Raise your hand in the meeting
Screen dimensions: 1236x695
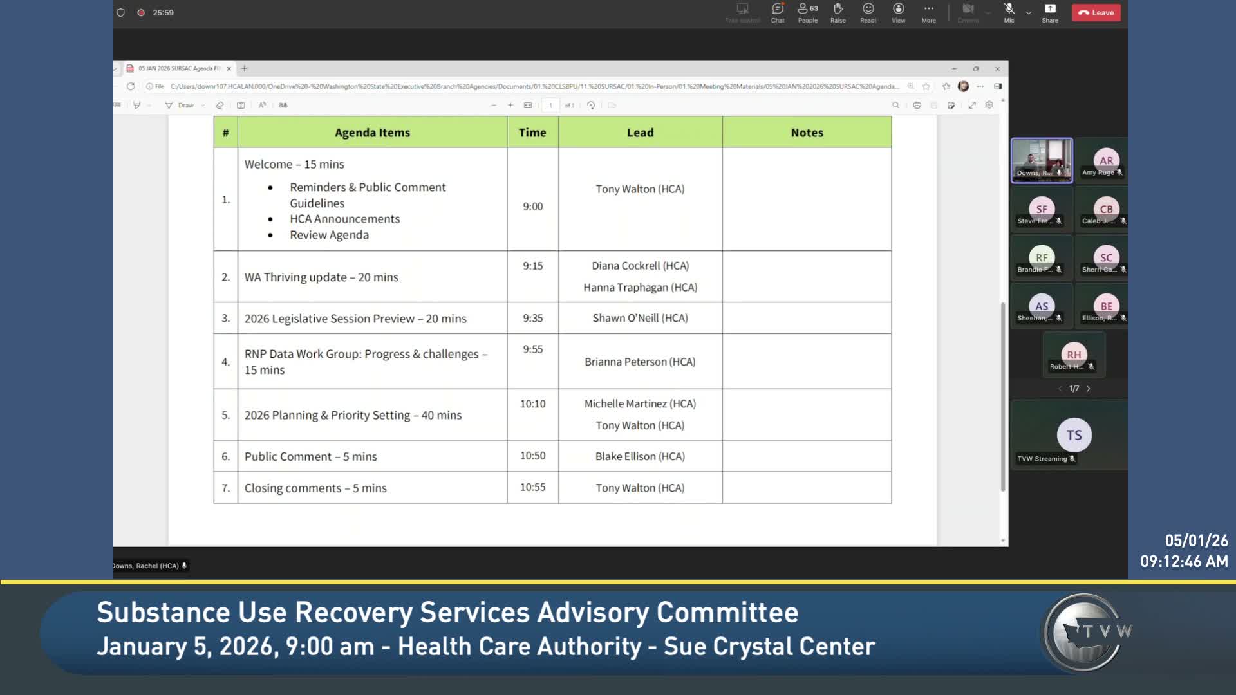click(x=838, y=12)
